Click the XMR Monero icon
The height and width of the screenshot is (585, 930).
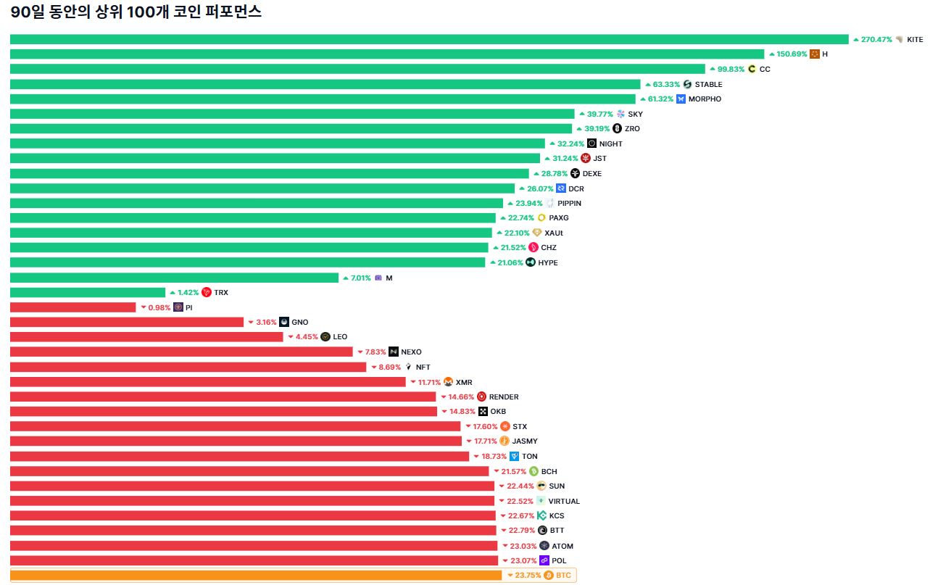pyautogui.click(x=448, y=382)
